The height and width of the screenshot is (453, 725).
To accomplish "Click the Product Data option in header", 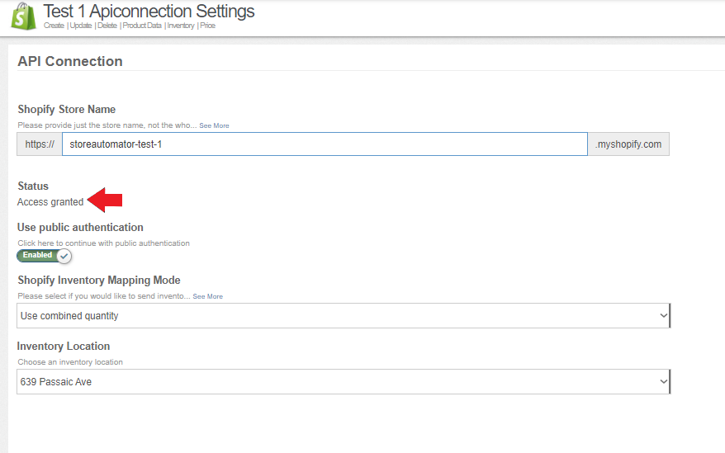I will (x=142, y=26).
